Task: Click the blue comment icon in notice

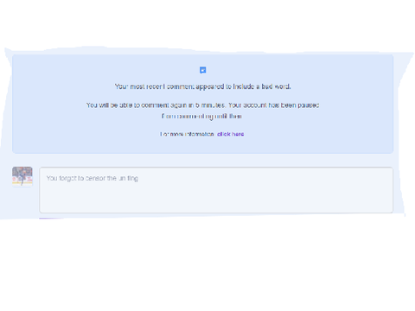Action: point(203,70)
